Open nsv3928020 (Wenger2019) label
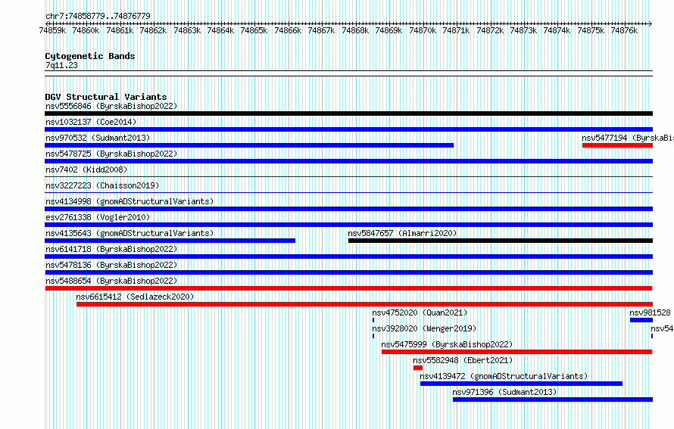Screen dimensions: 674x429 (x=424, y=328)
